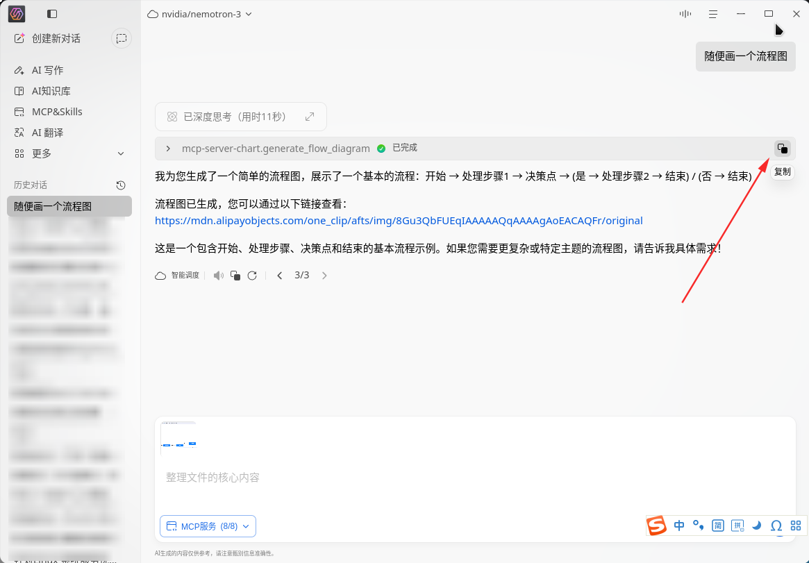The height and width of the screenshot is (563, 809).
Task: Start a temporary chat with the dashed bubble icon
Action: 122,39
